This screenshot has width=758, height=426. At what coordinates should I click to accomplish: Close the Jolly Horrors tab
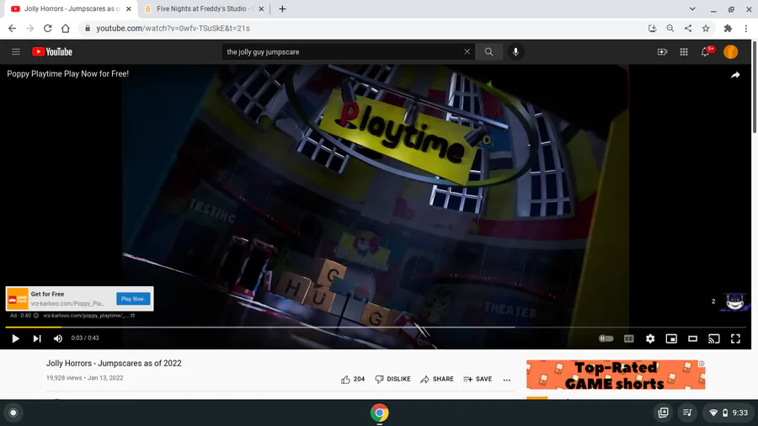coord(129,8)
